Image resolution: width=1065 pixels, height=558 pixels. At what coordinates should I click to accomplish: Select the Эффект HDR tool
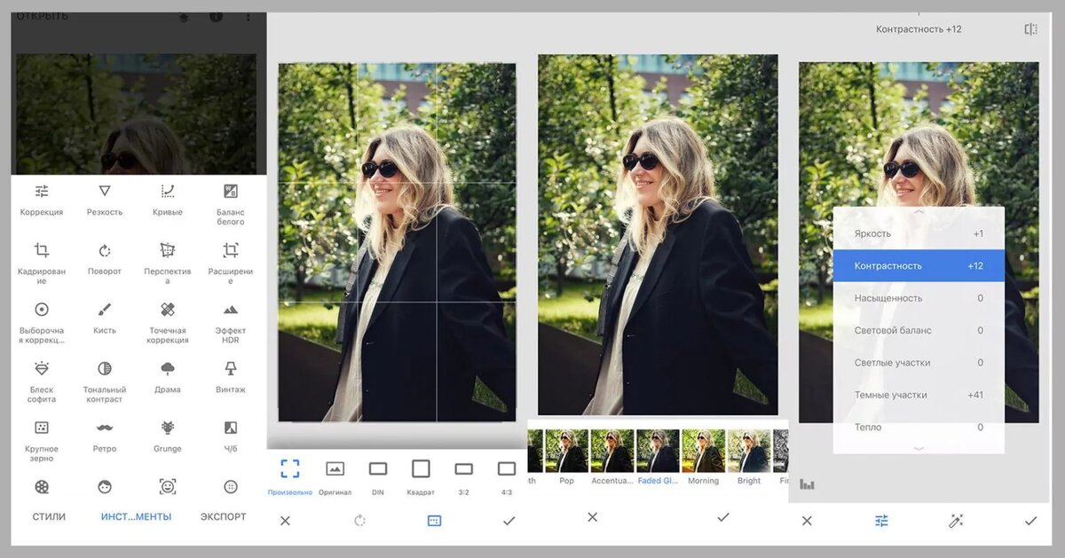[231, 323]
